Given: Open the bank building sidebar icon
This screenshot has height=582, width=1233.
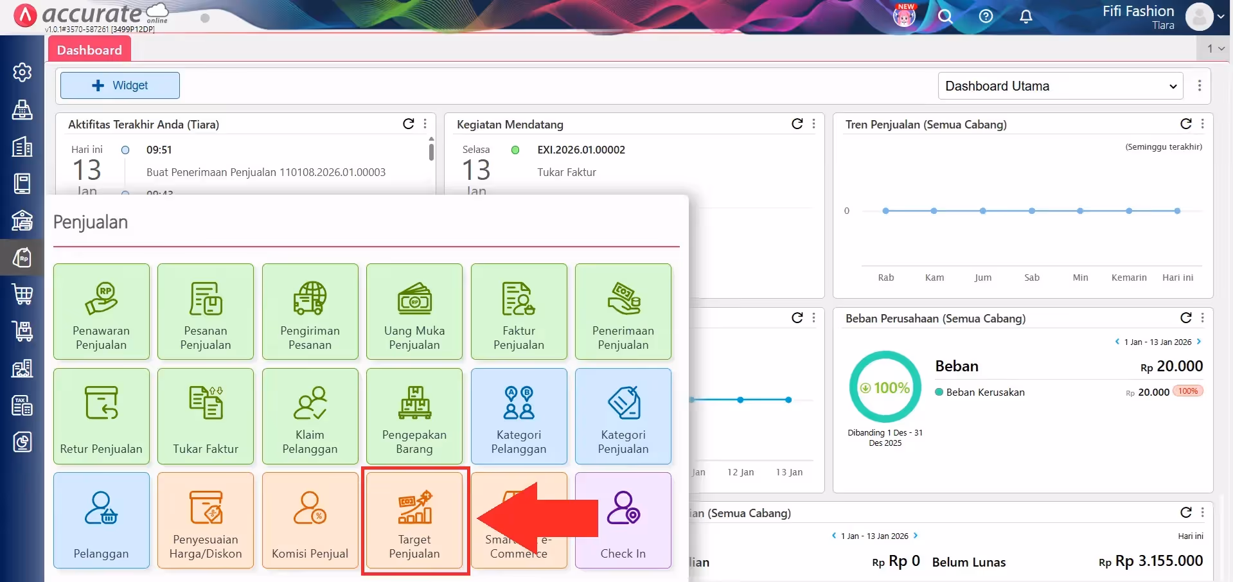Looking at the screenshot, I should click(22, 220).
